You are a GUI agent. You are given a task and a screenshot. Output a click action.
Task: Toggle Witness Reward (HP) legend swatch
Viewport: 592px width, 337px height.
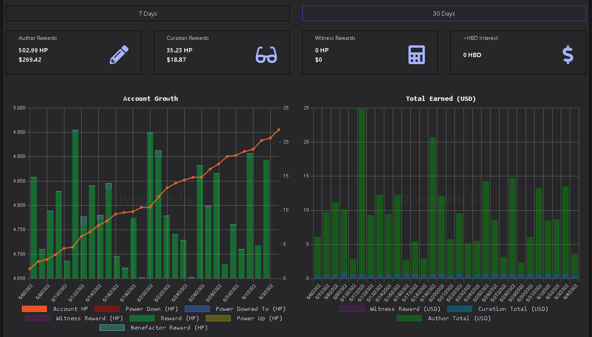[38, 318]
